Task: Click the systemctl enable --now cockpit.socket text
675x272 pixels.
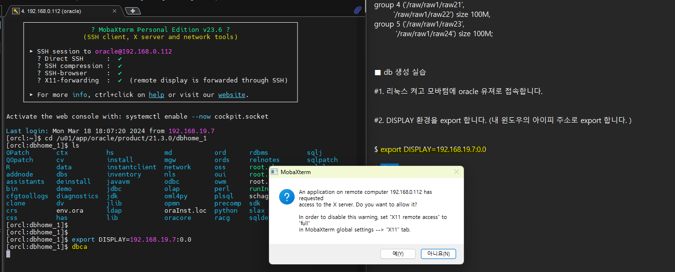Action: pyautogui.click(x=197, y=117)
